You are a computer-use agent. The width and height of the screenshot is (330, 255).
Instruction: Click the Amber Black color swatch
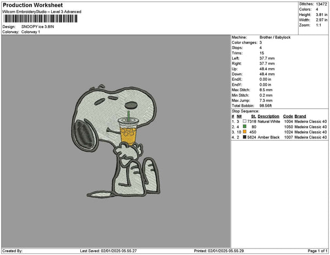point(245,137)
